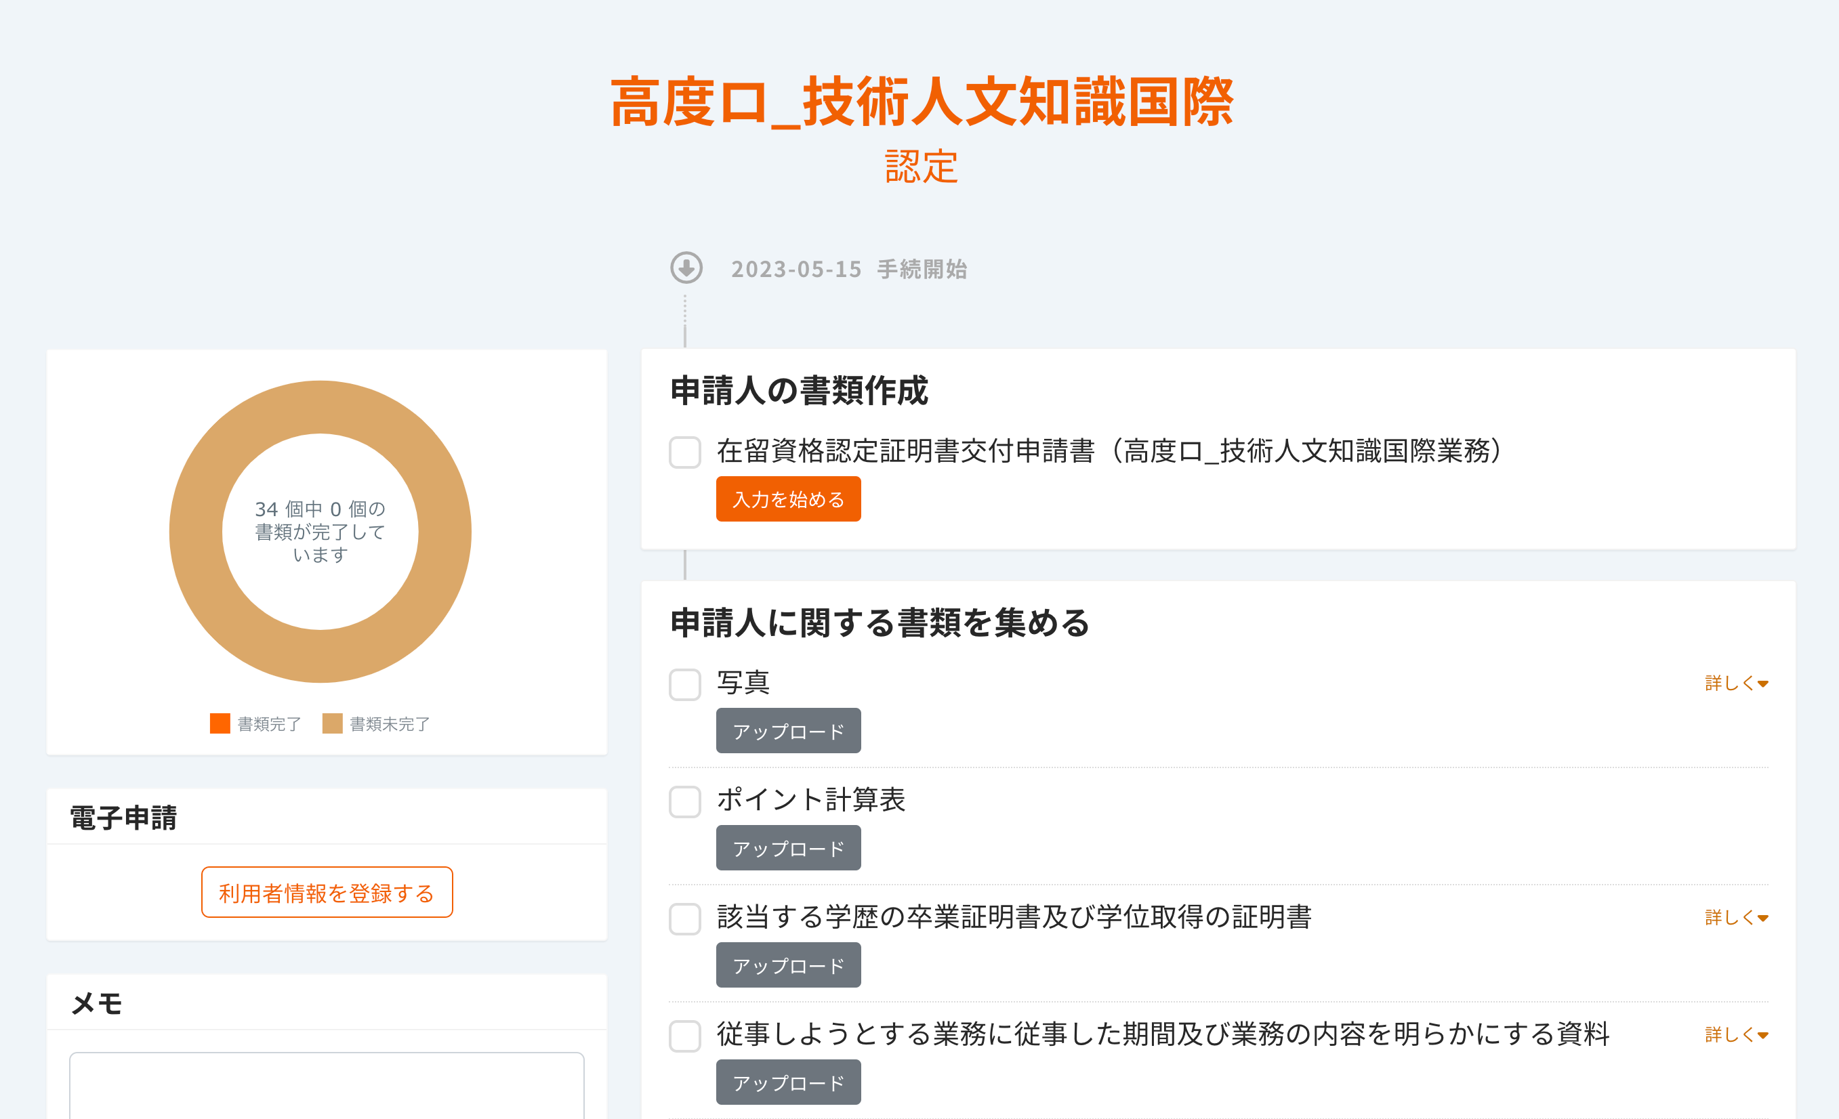1839x1119 pixels.
Task: Click 利用者情報を登録する button
Action: point(327,892)
